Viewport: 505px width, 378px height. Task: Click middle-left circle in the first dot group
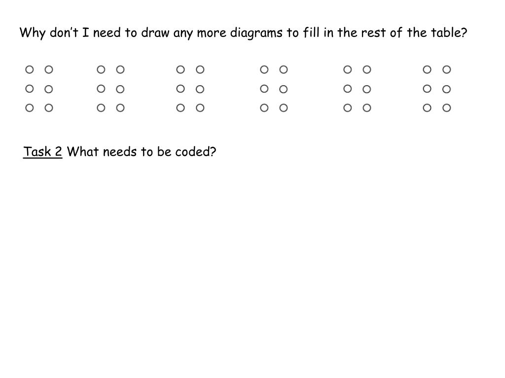click(x=30, y=89)
